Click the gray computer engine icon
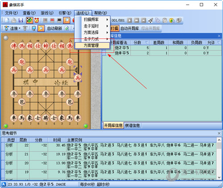The image size is (223, 188). (45, 21)
